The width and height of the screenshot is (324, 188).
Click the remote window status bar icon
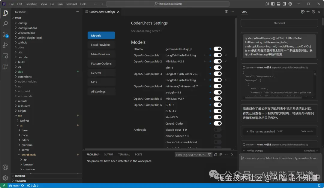tap(4, 186)
